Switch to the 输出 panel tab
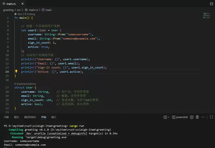Screen dimensions: 215x148 16,117
